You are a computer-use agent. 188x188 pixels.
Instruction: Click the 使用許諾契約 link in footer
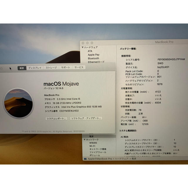click(x=79, y=131)
